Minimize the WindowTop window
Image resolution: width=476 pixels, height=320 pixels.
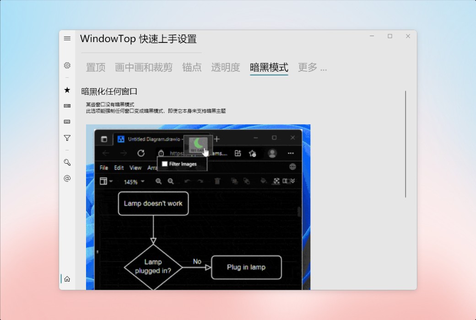tap(372, 36)
